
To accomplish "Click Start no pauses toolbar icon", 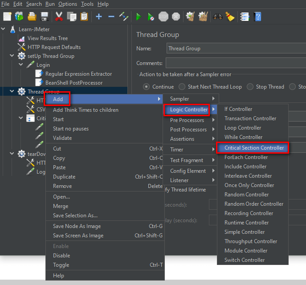I will (151, 16).
